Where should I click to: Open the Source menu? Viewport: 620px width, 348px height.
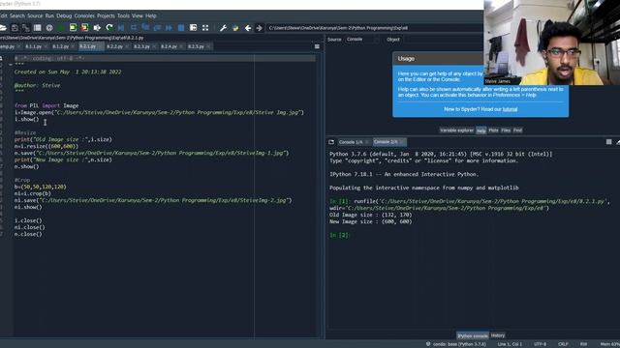click(x=35, y=15)
